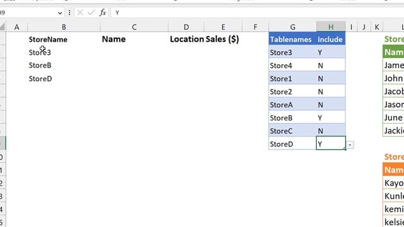Viewport: 404px width, 227px height.
Task: Select Store4 in the Tablenames column
Action: click(x=292, y=66)
